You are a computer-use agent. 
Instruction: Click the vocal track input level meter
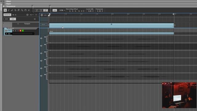[23, 34]
